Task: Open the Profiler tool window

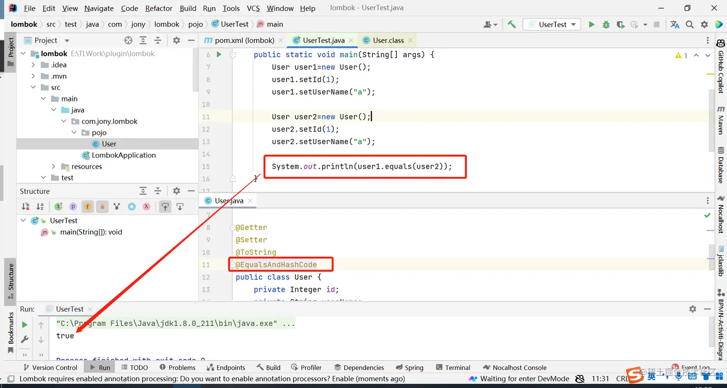Action: (306, 367)
